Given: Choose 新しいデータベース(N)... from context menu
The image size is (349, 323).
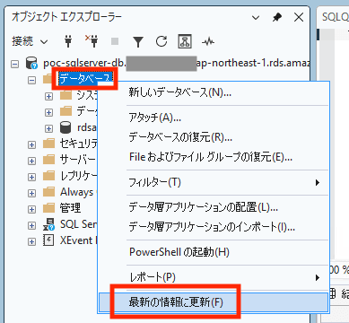Looking at the screenshot, I should tap(214, 92).
